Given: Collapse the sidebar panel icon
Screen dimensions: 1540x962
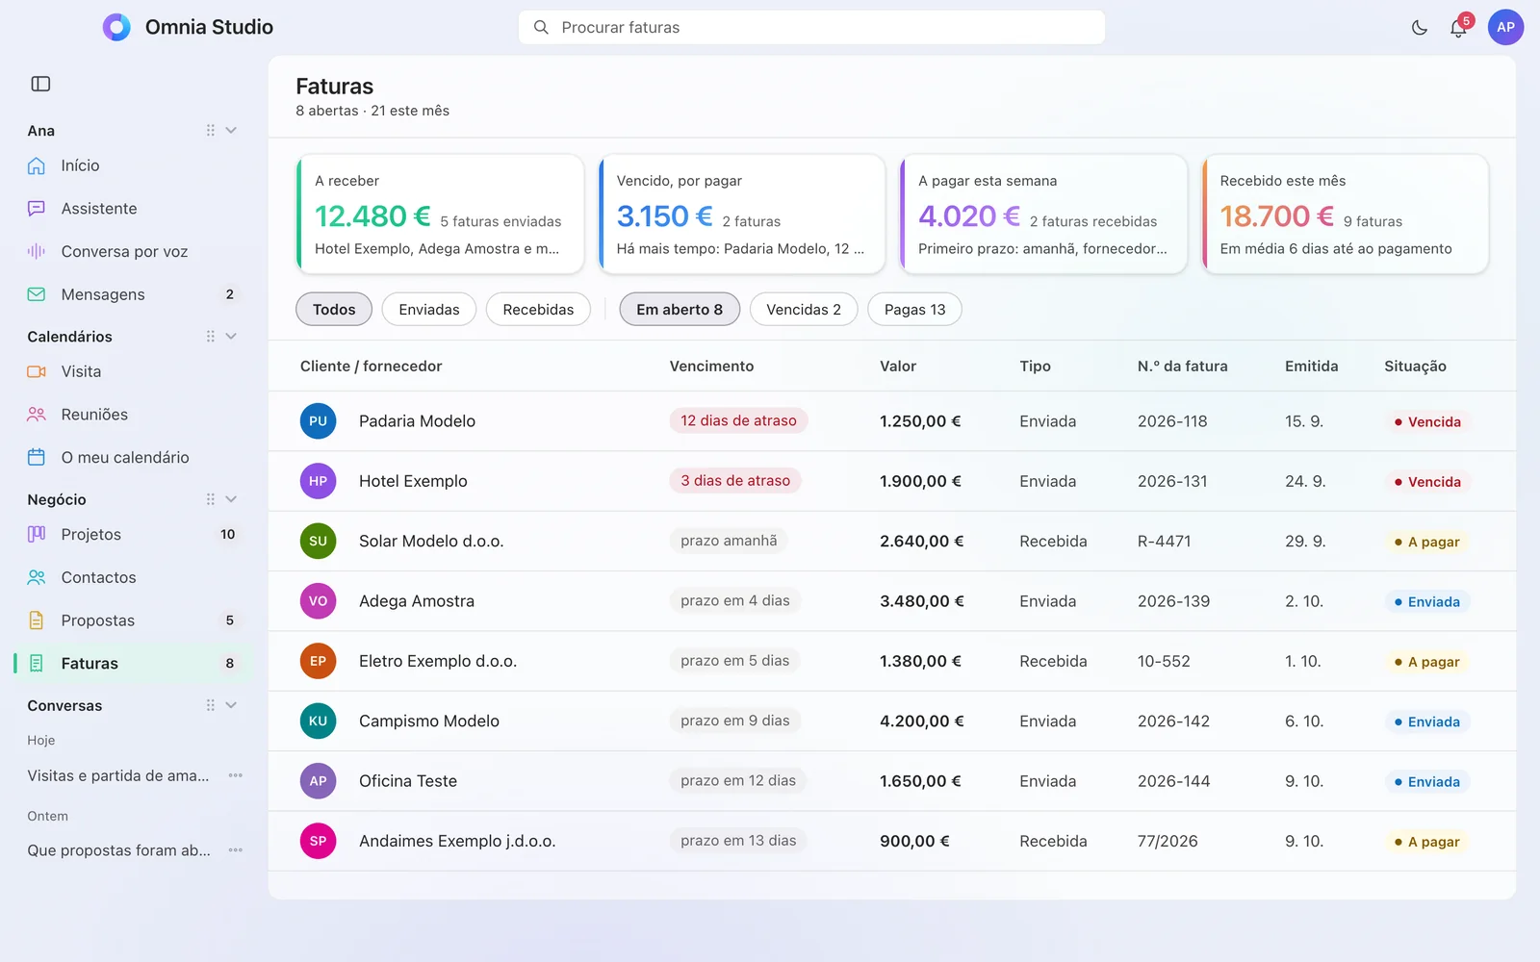Looking at the screenshot, I should click(x=40, y=84).
